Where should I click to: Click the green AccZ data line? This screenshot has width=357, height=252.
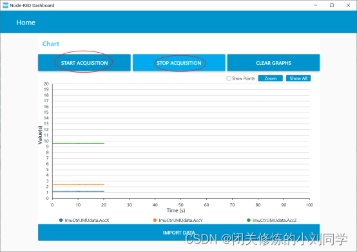click(x=78, y=143)
